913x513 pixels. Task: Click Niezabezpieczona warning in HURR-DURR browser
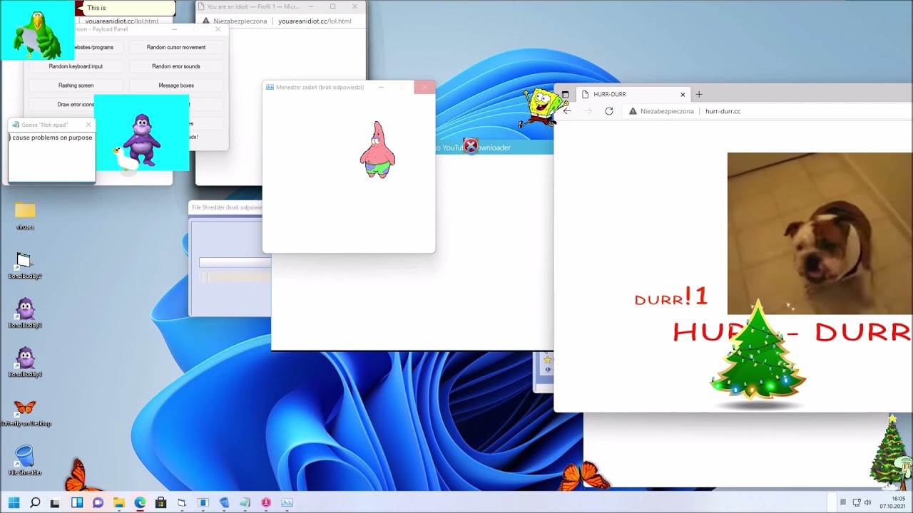pos(661,111)
